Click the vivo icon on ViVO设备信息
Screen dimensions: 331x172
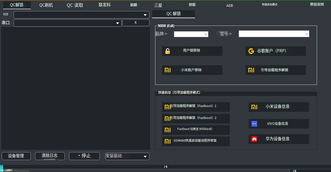click(254, 124)
